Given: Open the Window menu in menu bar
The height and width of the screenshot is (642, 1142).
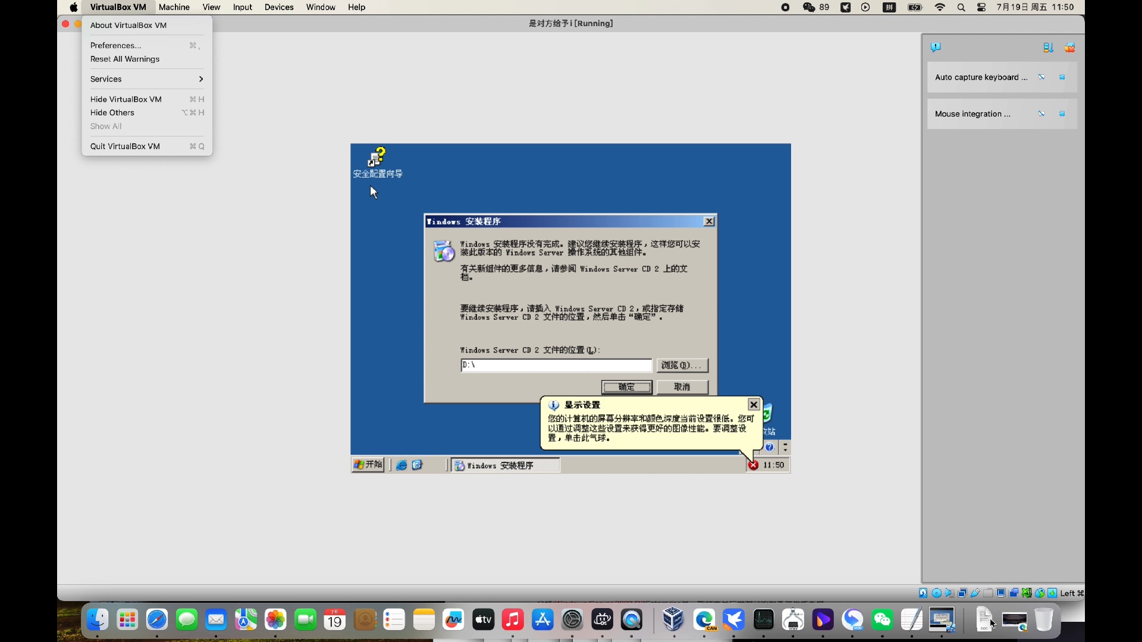Looking at the screenshot, I should (321, 7).
